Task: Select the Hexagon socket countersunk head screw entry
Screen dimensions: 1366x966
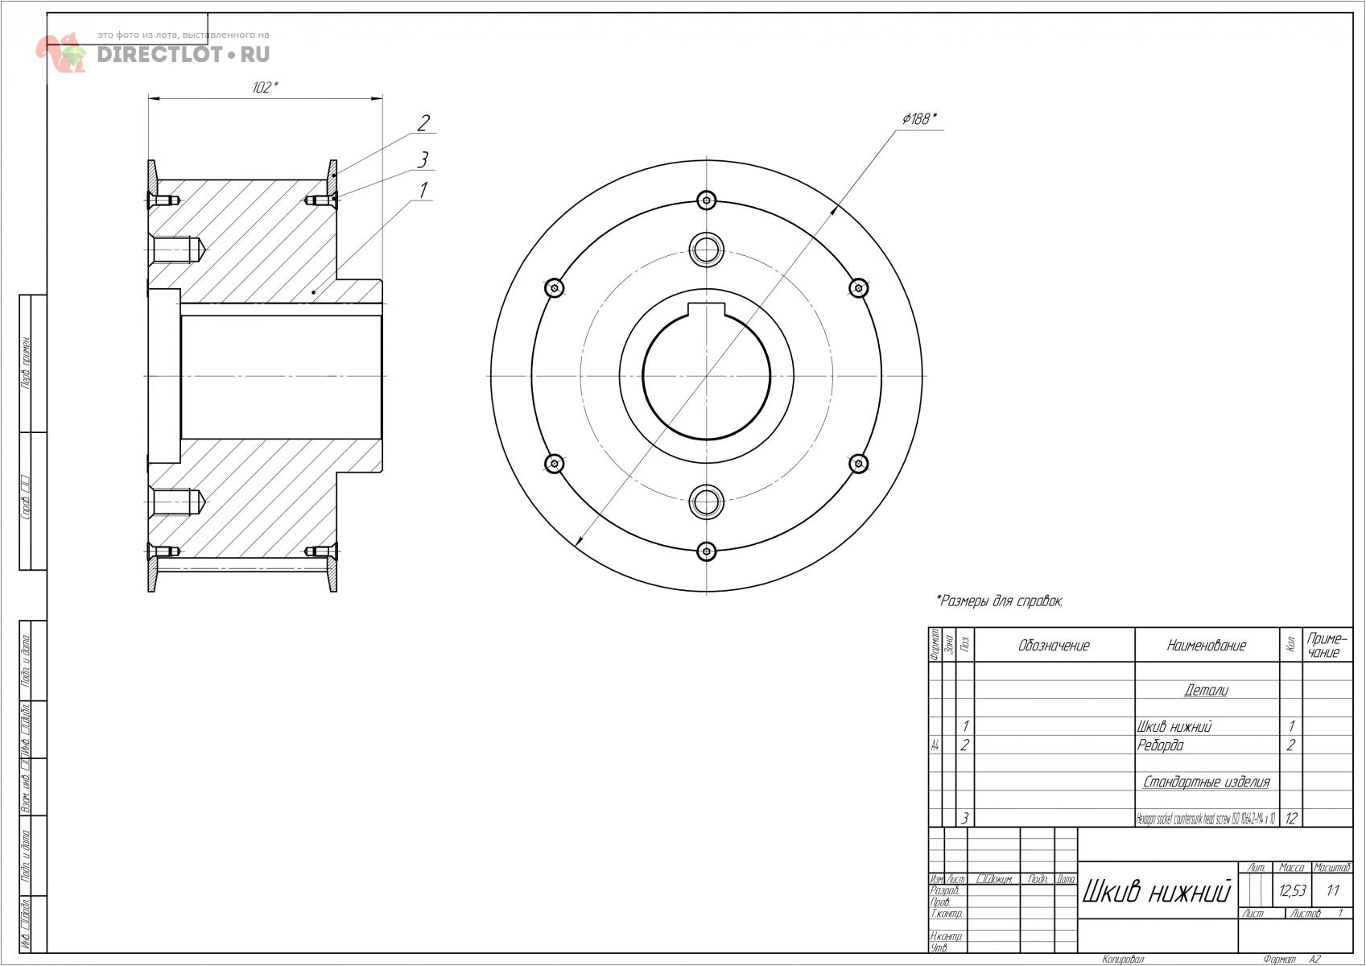Action: (x=1205, y=819)
